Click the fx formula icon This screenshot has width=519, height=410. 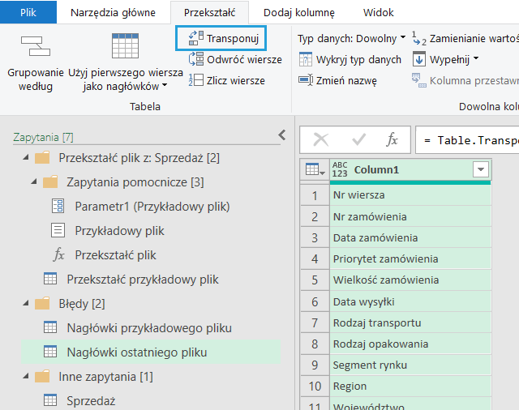(x=392, y=140)
